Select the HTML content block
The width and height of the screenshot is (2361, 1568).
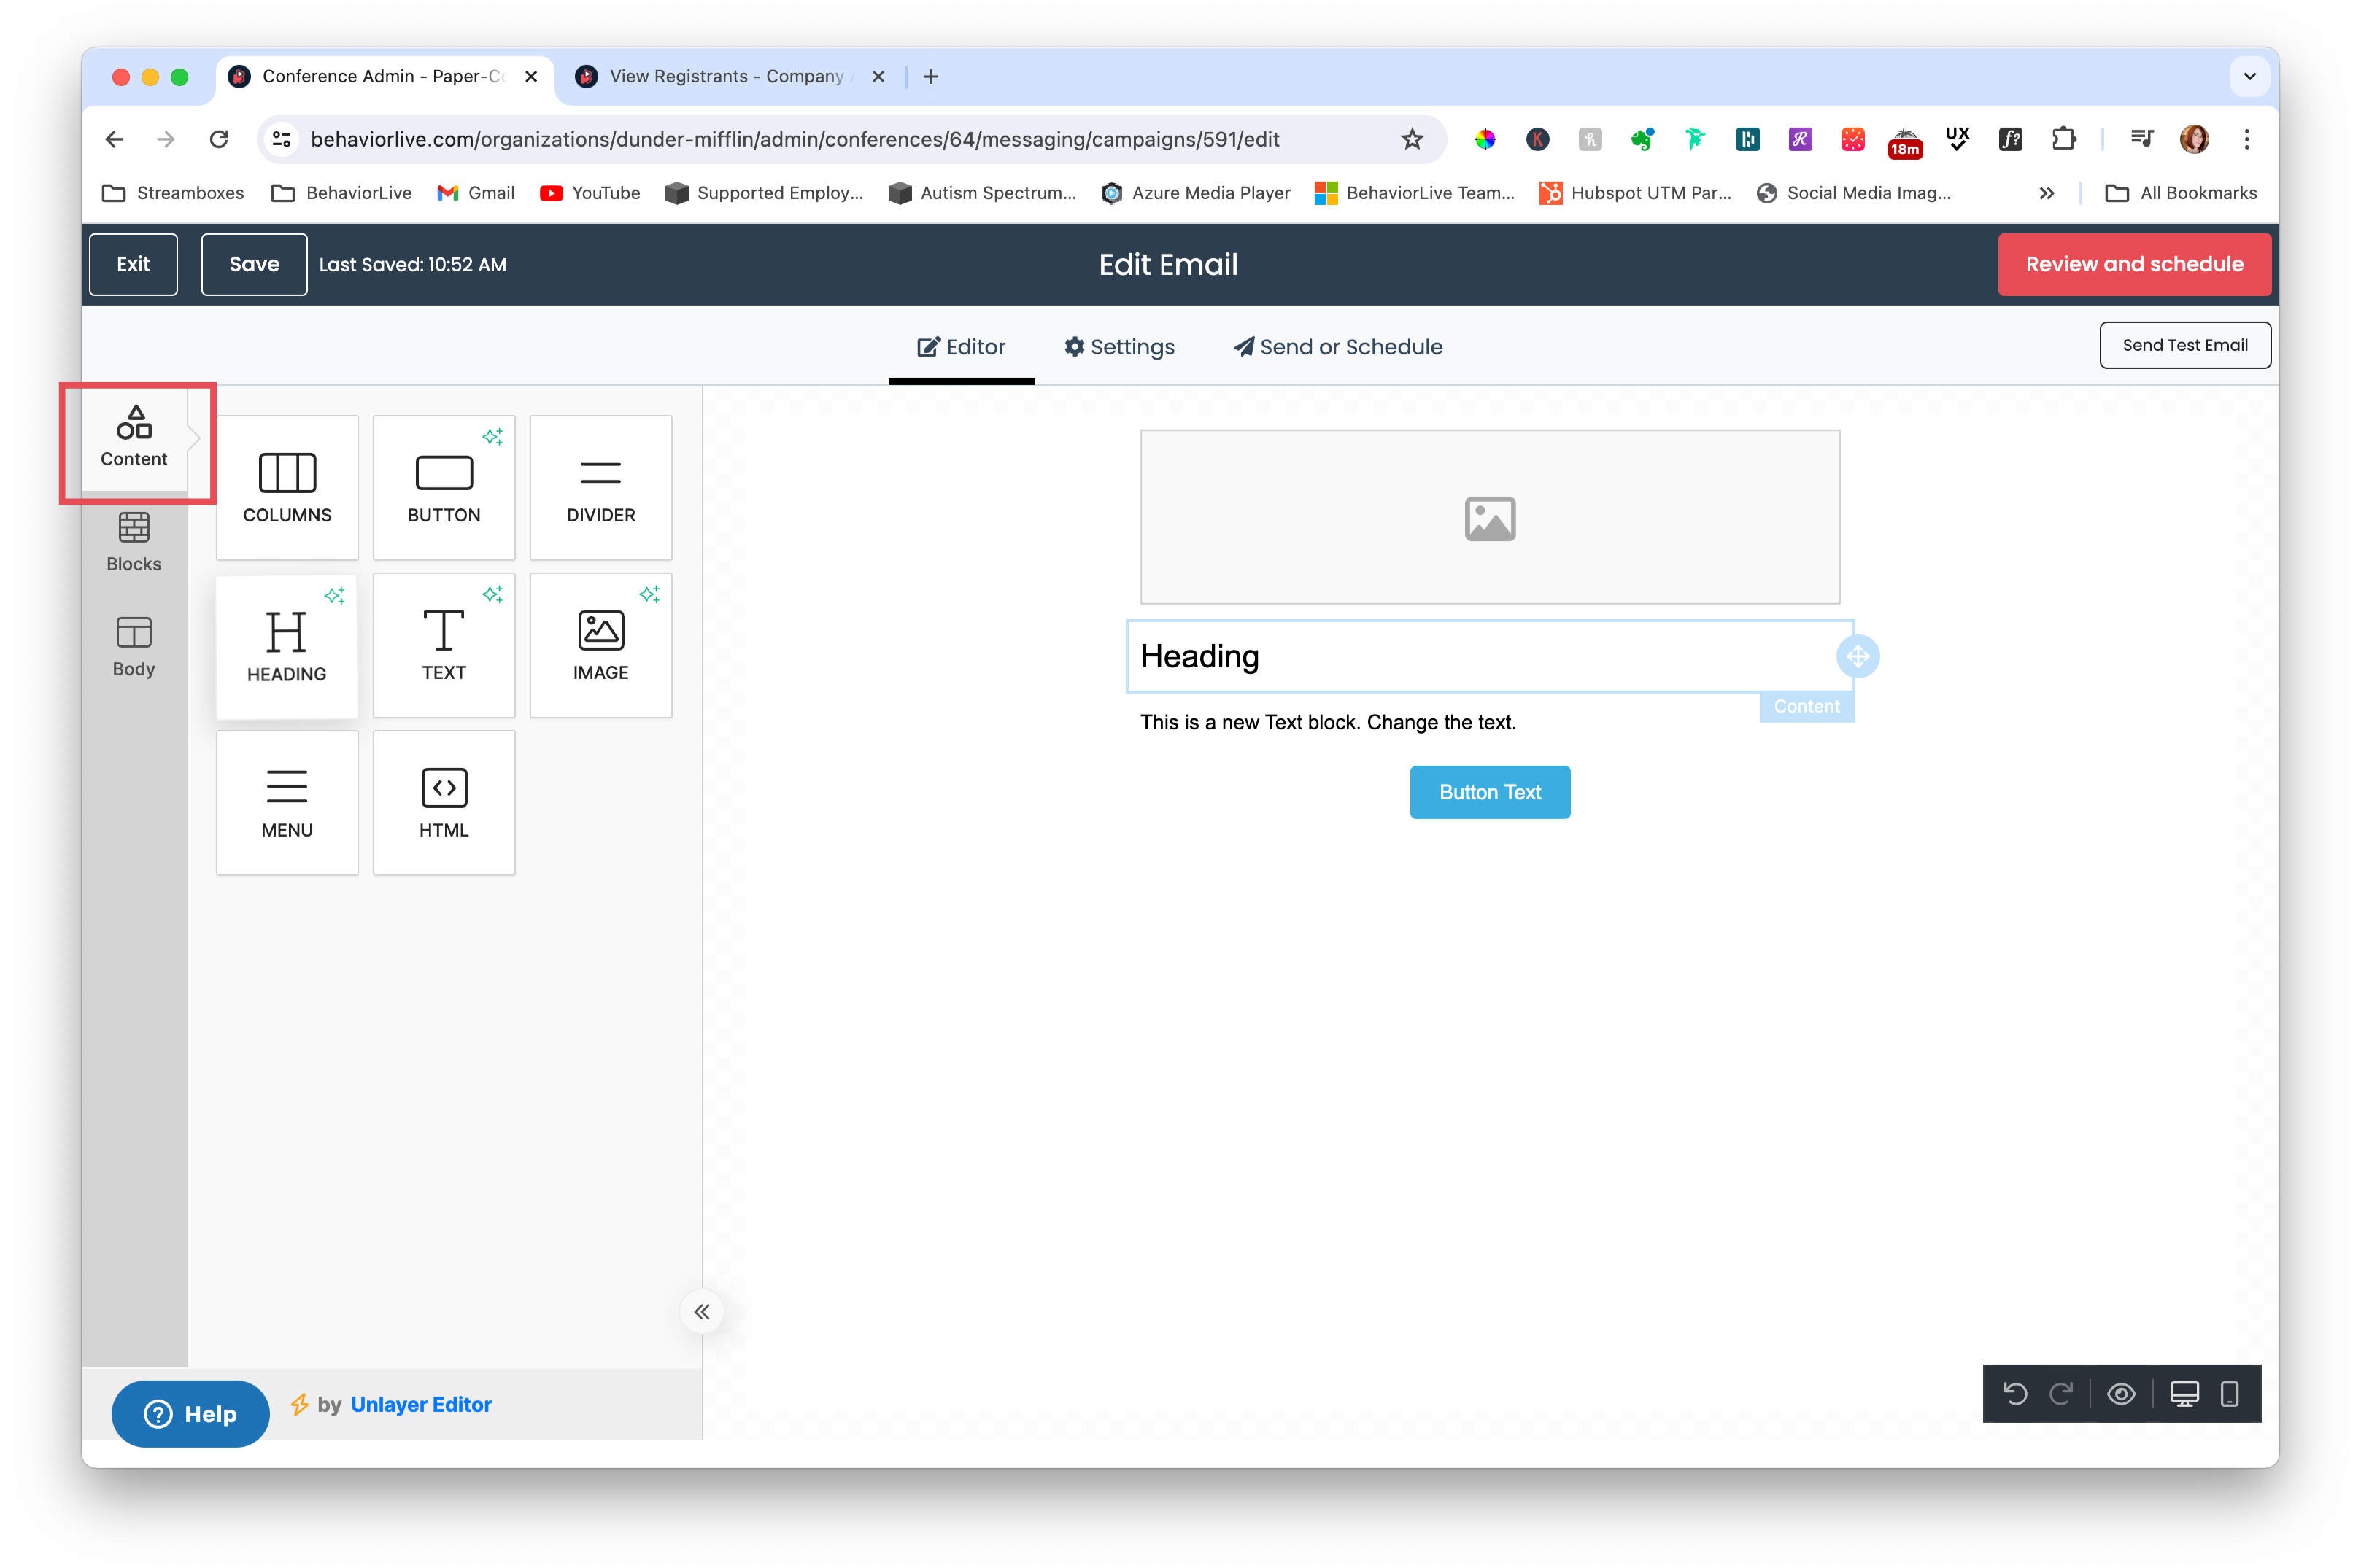click(443, 802)
